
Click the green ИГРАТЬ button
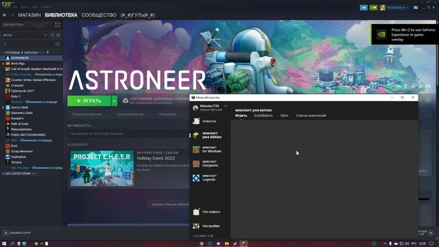coord(89,101)
